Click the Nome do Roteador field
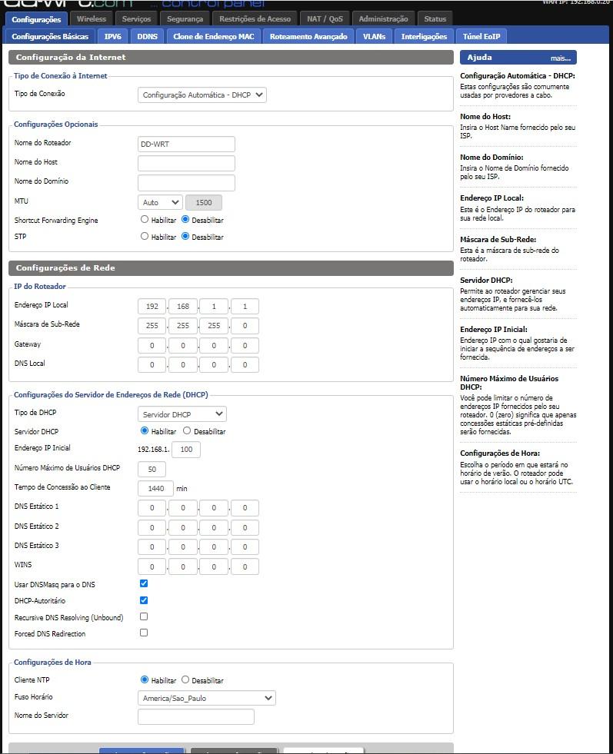The width and height of the screenshot is (613, 754). [x=186, y=144]
